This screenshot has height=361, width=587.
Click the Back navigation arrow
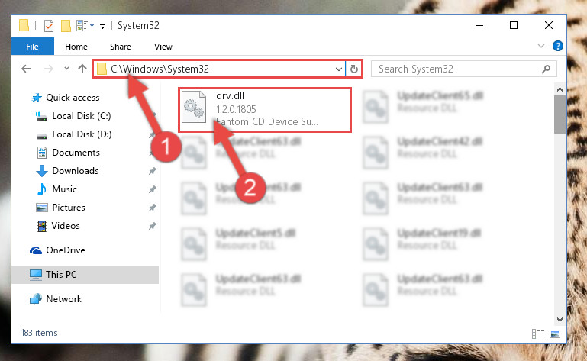26,69
